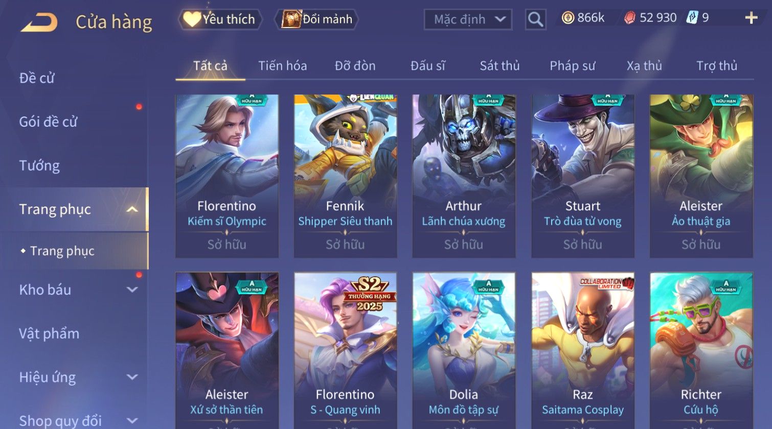772x429 pixels.
Task: Go to Gói đề cử section
Action: pyautogui.click(x=48, y=122)
